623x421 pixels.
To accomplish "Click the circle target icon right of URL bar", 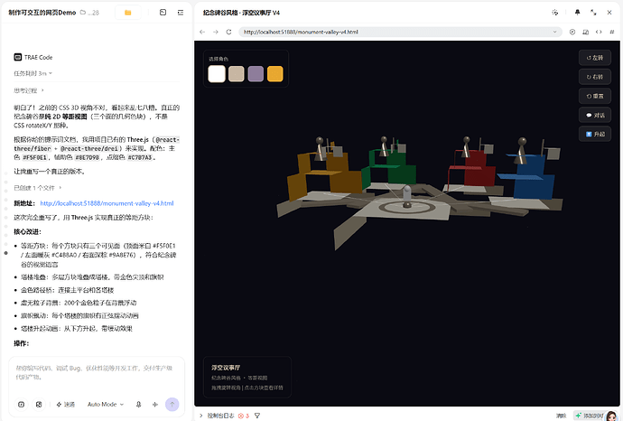I will 572,32.
